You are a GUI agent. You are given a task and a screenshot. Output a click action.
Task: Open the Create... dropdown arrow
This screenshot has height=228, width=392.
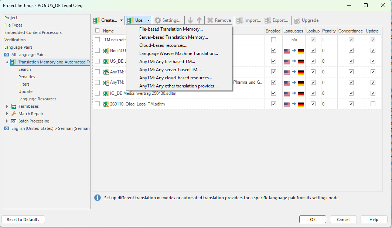coord(122,20)
